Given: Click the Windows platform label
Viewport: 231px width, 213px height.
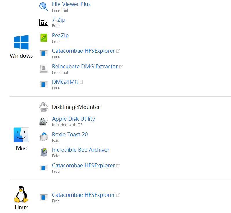Looking at the screenshot, I should point(21,56).
